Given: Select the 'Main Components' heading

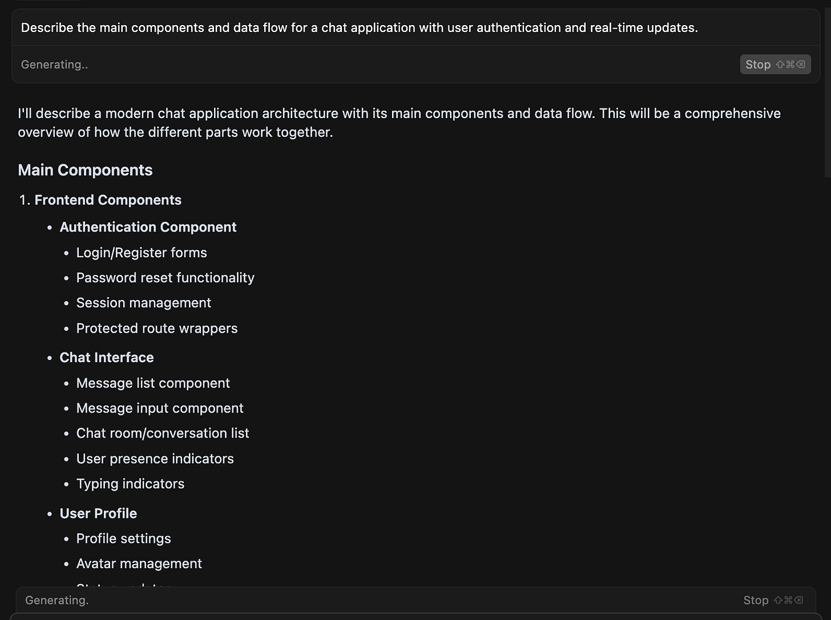Looking at the screenshot, I should coord(85,170).
